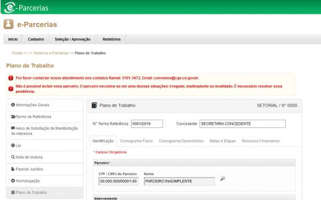Switch to the Recursos Financeiros tab
The width and height of the screenshot is (321, 200).
pyautogui.click(x=261, y=141)
